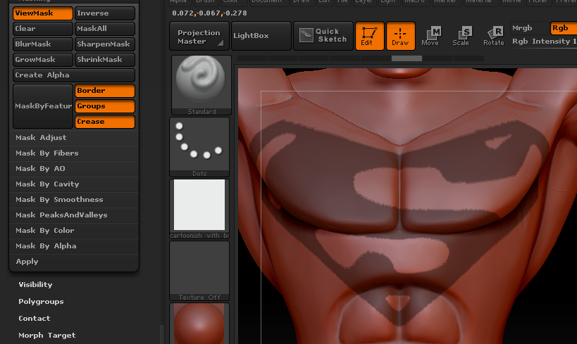Click the Create Alpha button
Screen dimensions: 577x344
pyautogui.click(x=74, y=75)
